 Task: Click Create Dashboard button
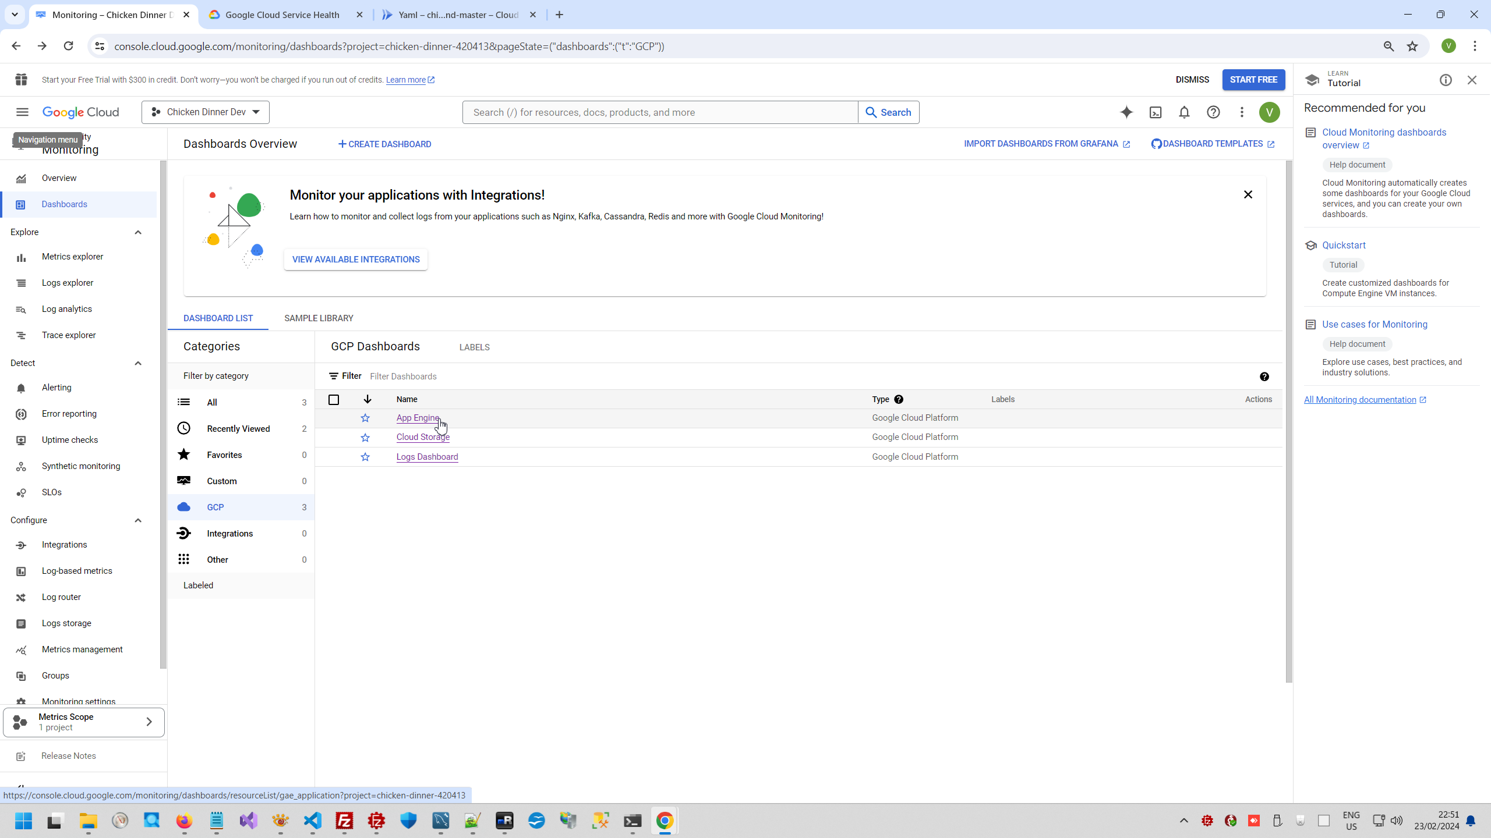point(384,144)
